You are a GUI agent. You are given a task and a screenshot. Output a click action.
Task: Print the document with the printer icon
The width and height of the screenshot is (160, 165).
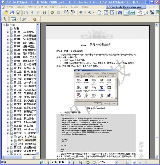coord(18,13)
